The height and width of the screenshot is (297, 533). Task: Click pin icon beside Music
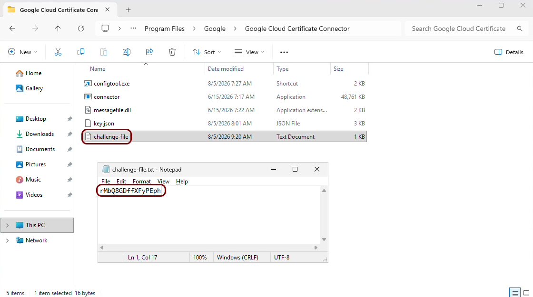click(x=69, y=180)
